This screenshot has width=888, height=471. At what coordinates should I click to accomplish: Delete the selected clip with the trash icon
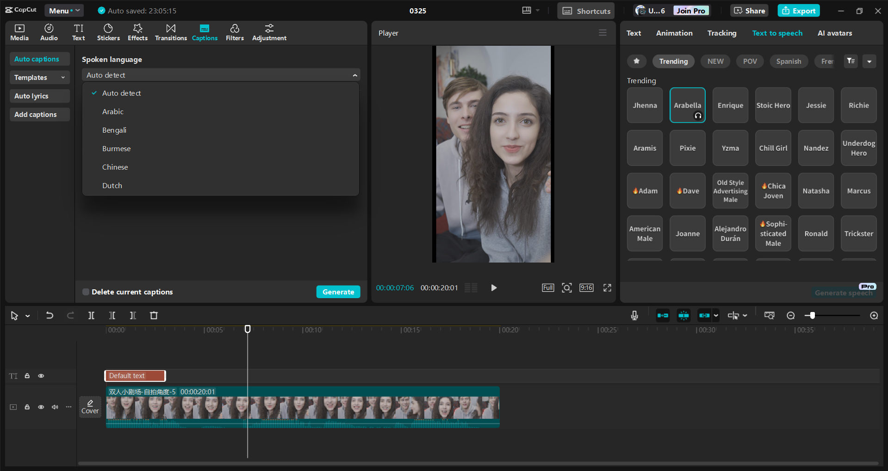[x=154, y=315]
